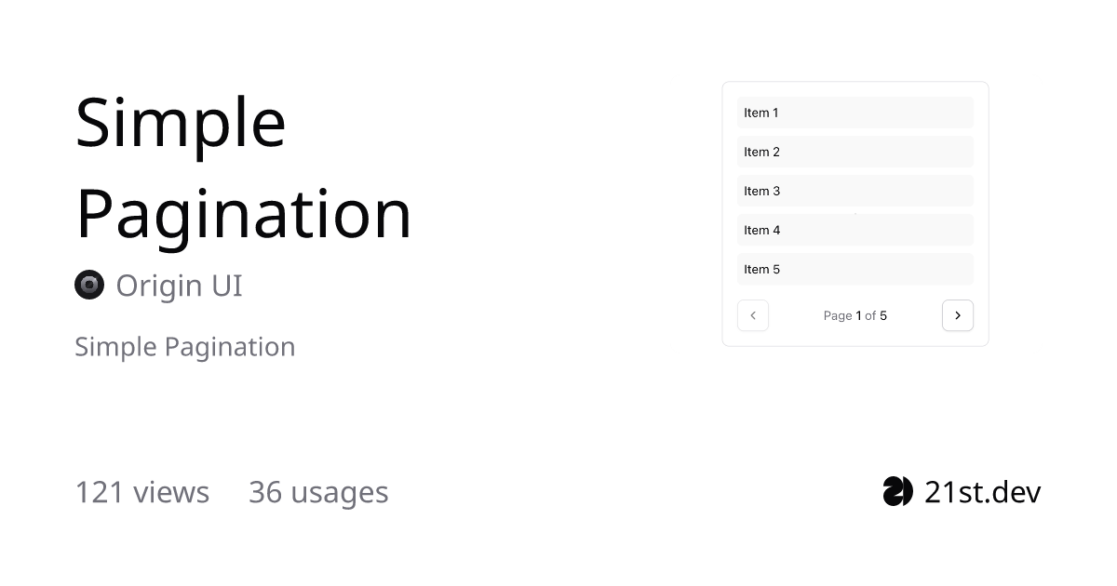Viewport: 1117px width, 586px height.
Task: Select Item 5 in the list
Action: tap(855, 269)
